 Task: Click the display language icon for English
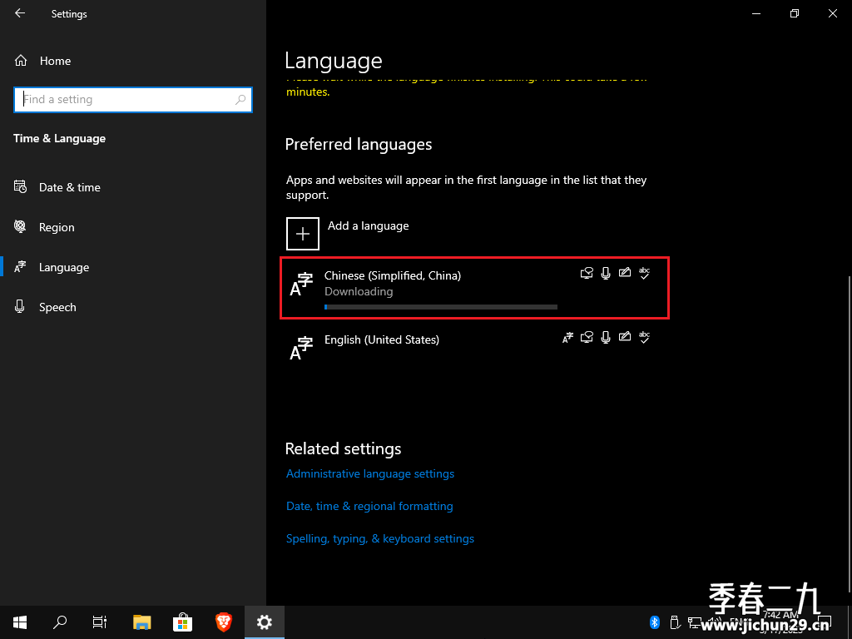(x=567, y=338)
